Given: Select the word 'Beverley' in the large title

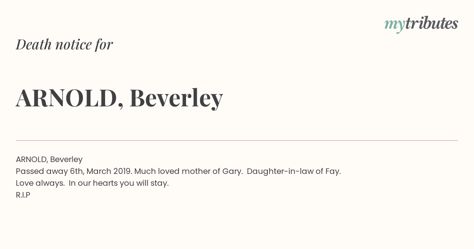Looking at the screenshot, I should (x=176, y=98).
